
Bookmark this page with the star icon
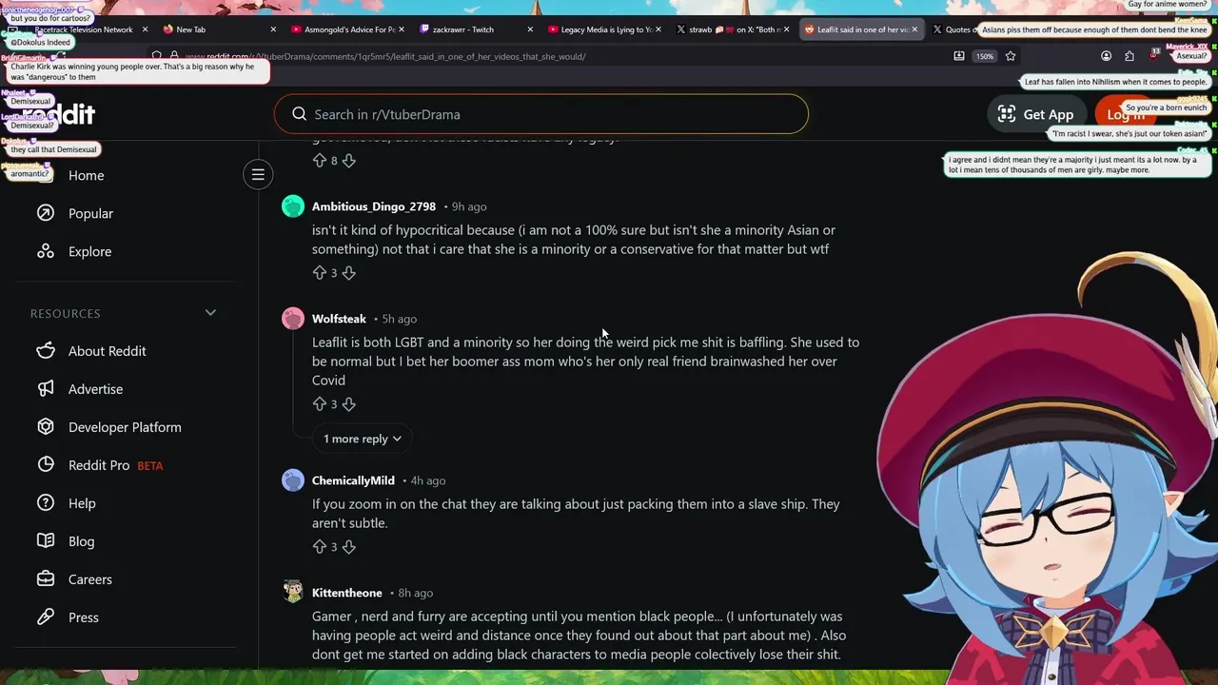(x=1011, y=56)
